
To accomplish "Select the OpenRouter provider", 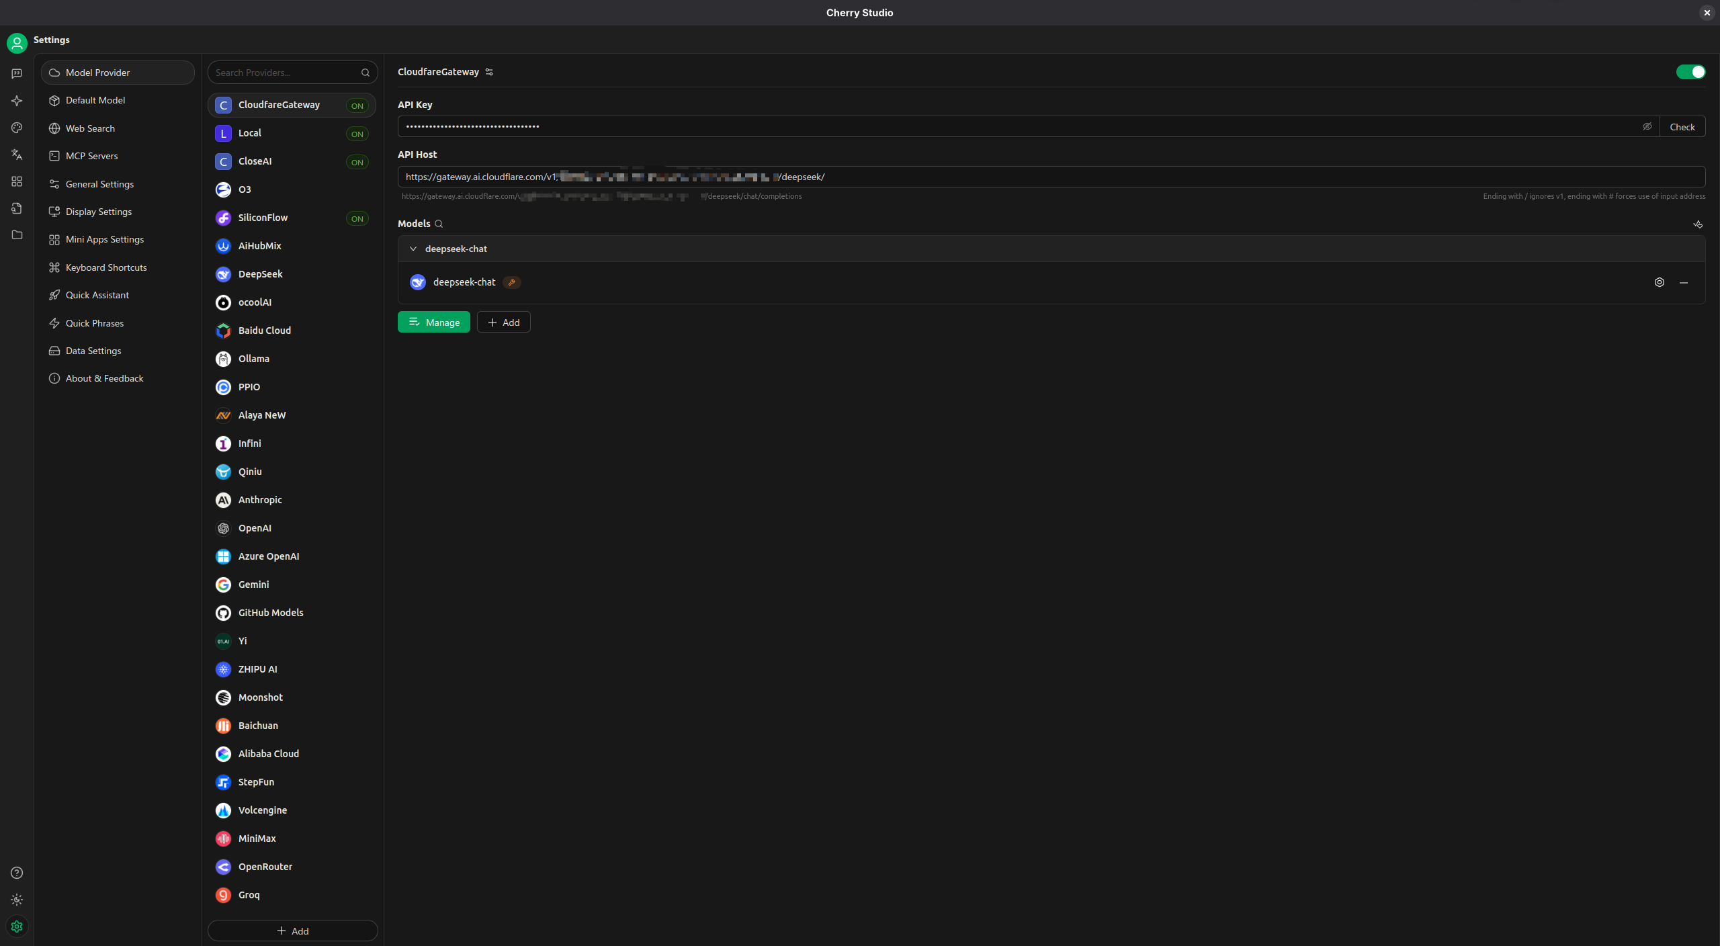I will pyautogui.click(x=292, y=867).
